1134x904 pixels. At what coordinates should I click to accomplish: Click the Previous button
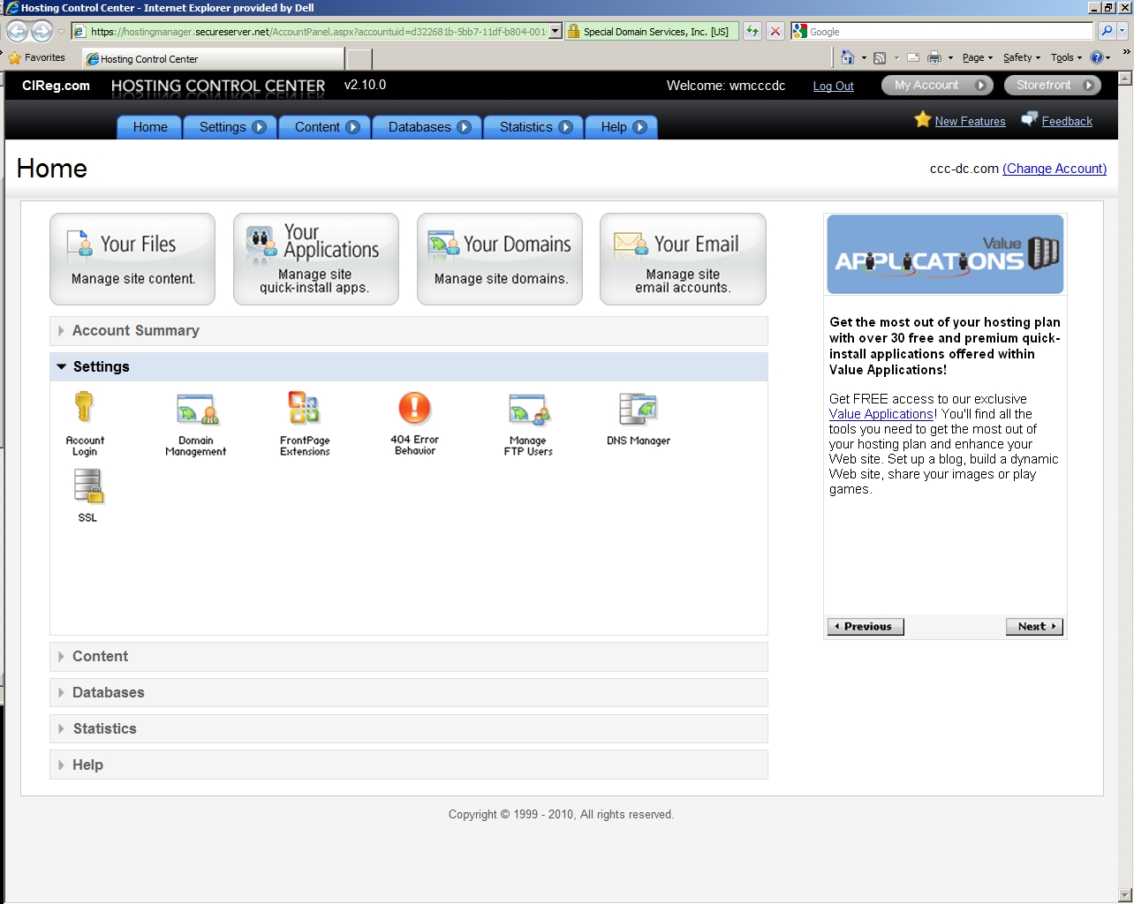point(866,627)
